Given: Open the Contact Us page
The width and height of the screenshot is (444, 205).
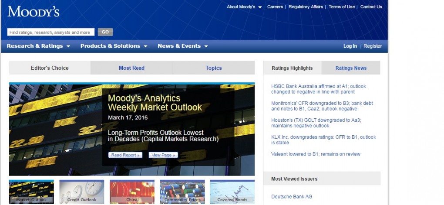Looking at the screenshot, I should tap(371, 7).
